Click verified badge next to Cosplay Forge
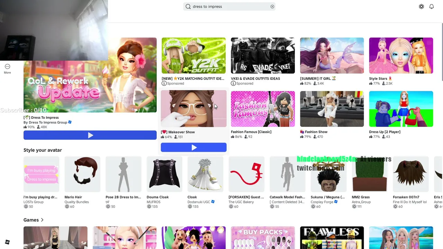This screenshot has height=249, width=443. 336,202
